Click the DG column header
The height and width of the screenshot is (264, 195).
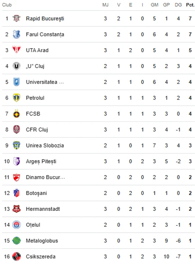pyautogui.click(x=178, y=5)
